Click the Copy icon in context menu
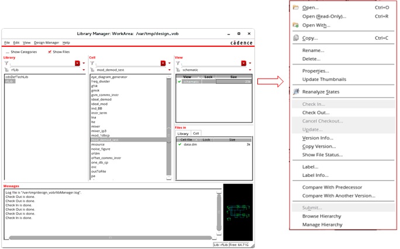The height and width of the screenshot is (249, 400). tap(296, 38)
